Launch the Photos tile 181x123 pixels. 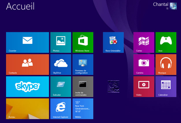(x=61, y=42)
